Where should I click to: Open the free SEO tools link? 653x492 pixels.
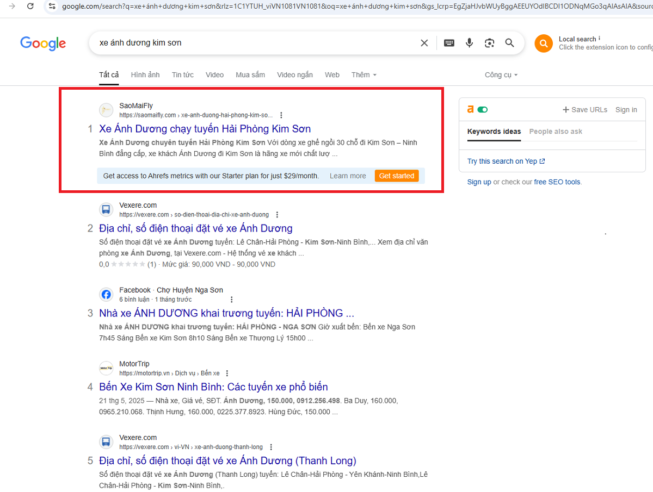coord(557,182)
